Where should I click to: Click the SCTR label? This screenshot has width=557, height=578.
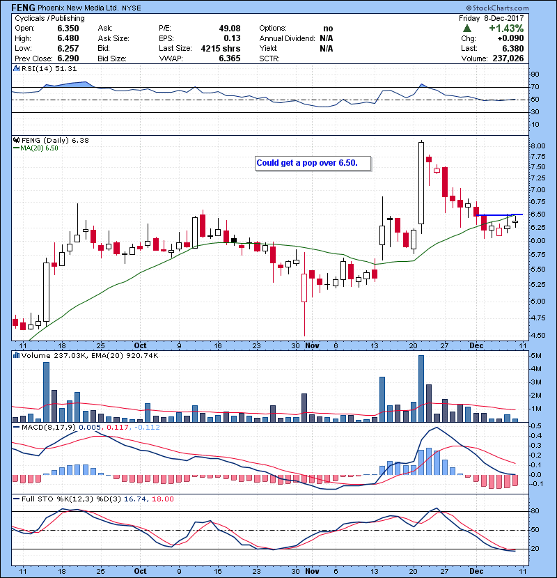269,58
